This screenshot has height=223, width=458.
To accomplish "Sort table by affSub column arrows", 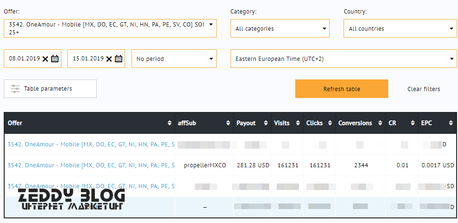I will click(228, 123).
